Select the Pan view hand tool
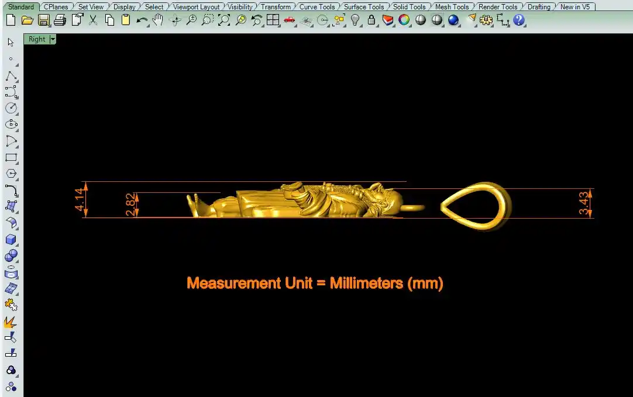 point(158,20)
